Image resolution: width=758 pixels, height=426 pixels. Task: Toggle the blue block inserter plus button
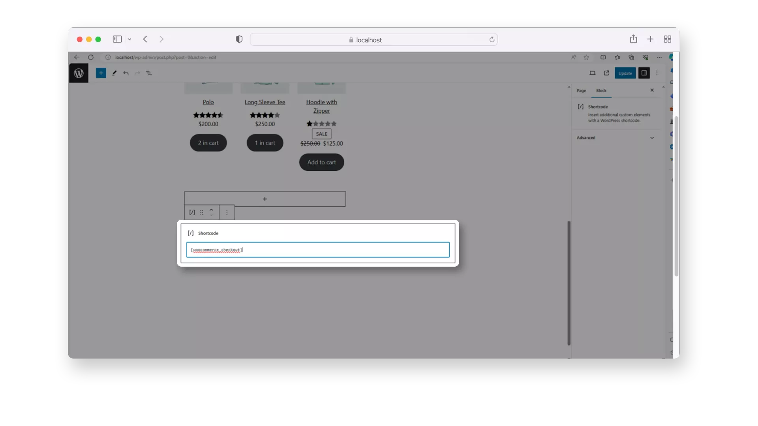(101, 73)
